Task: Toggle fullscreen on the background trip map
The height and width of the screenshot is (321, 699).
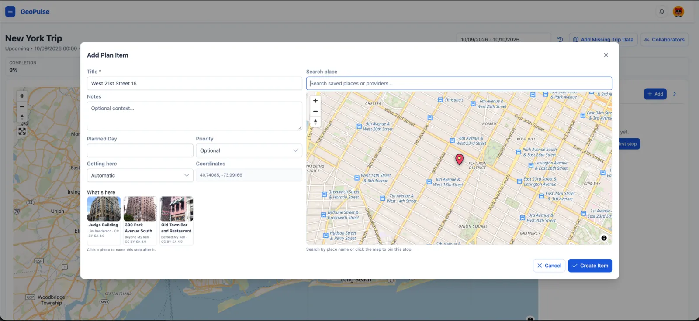Action: click(x=22, y=131)
